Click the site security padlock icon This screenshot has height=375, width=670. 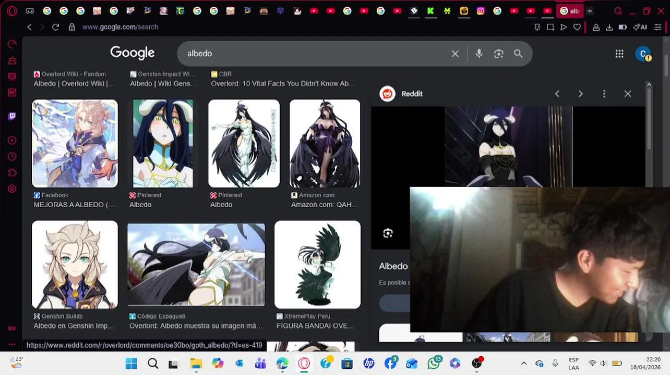pyautogui.click(x=72, y=27)
